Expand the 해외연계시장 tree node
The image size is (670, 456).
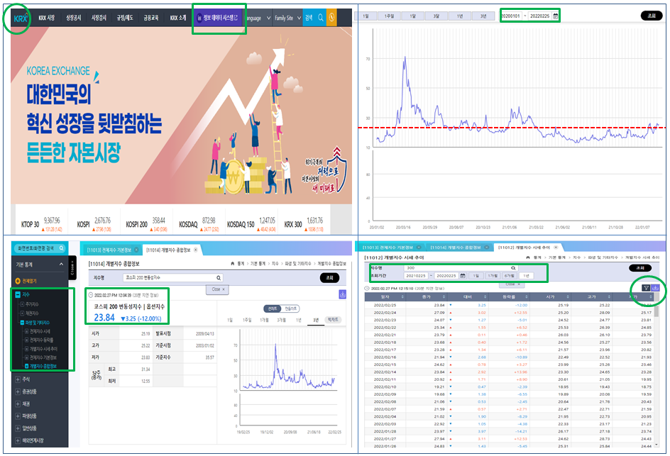click(18, 440)
